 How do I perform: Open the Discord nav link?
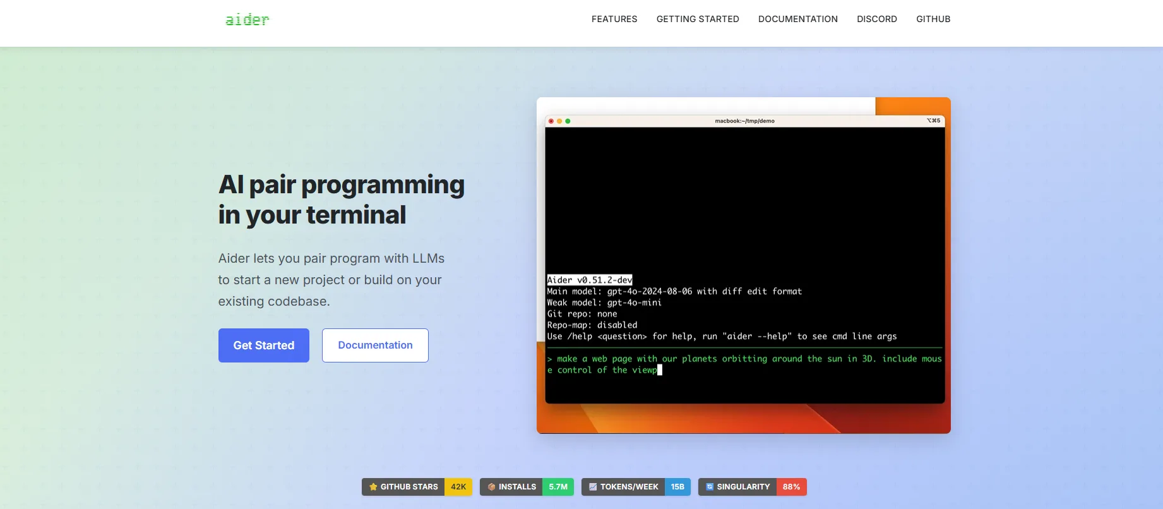pyautogui.click(x=876, y=19)
